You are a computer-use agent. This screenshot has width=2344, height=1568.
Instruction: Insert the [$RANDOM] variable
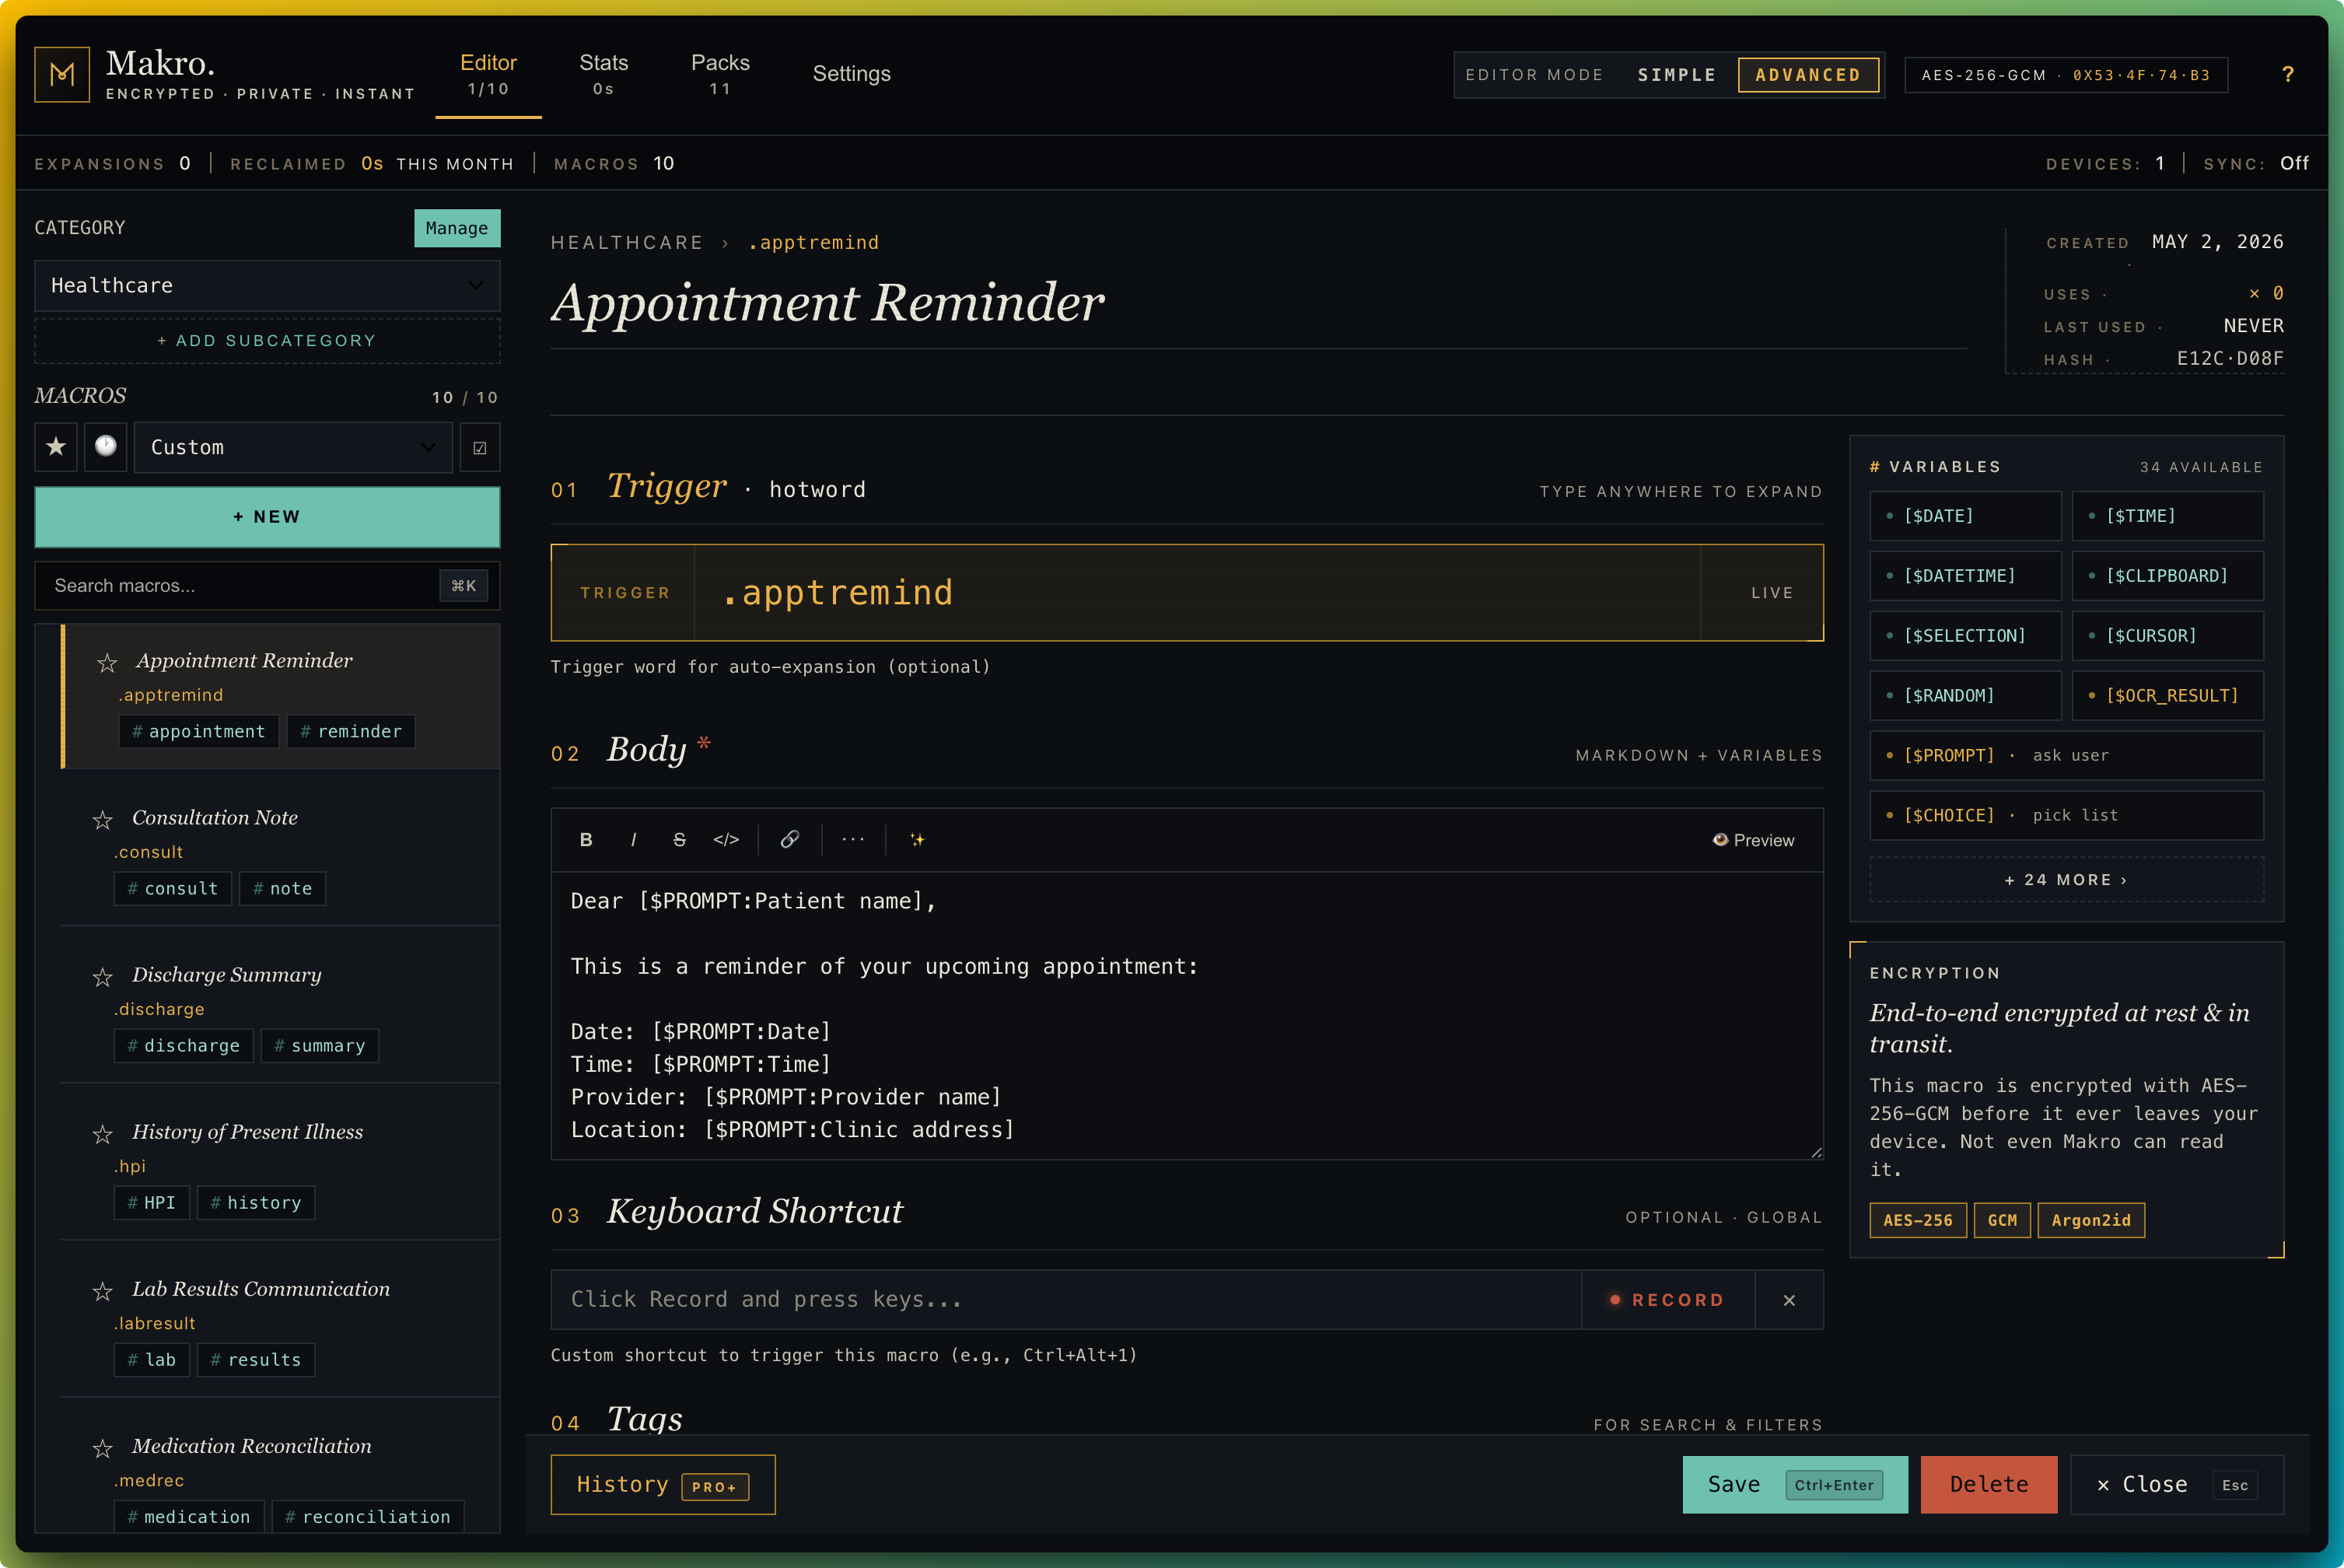1965,696
